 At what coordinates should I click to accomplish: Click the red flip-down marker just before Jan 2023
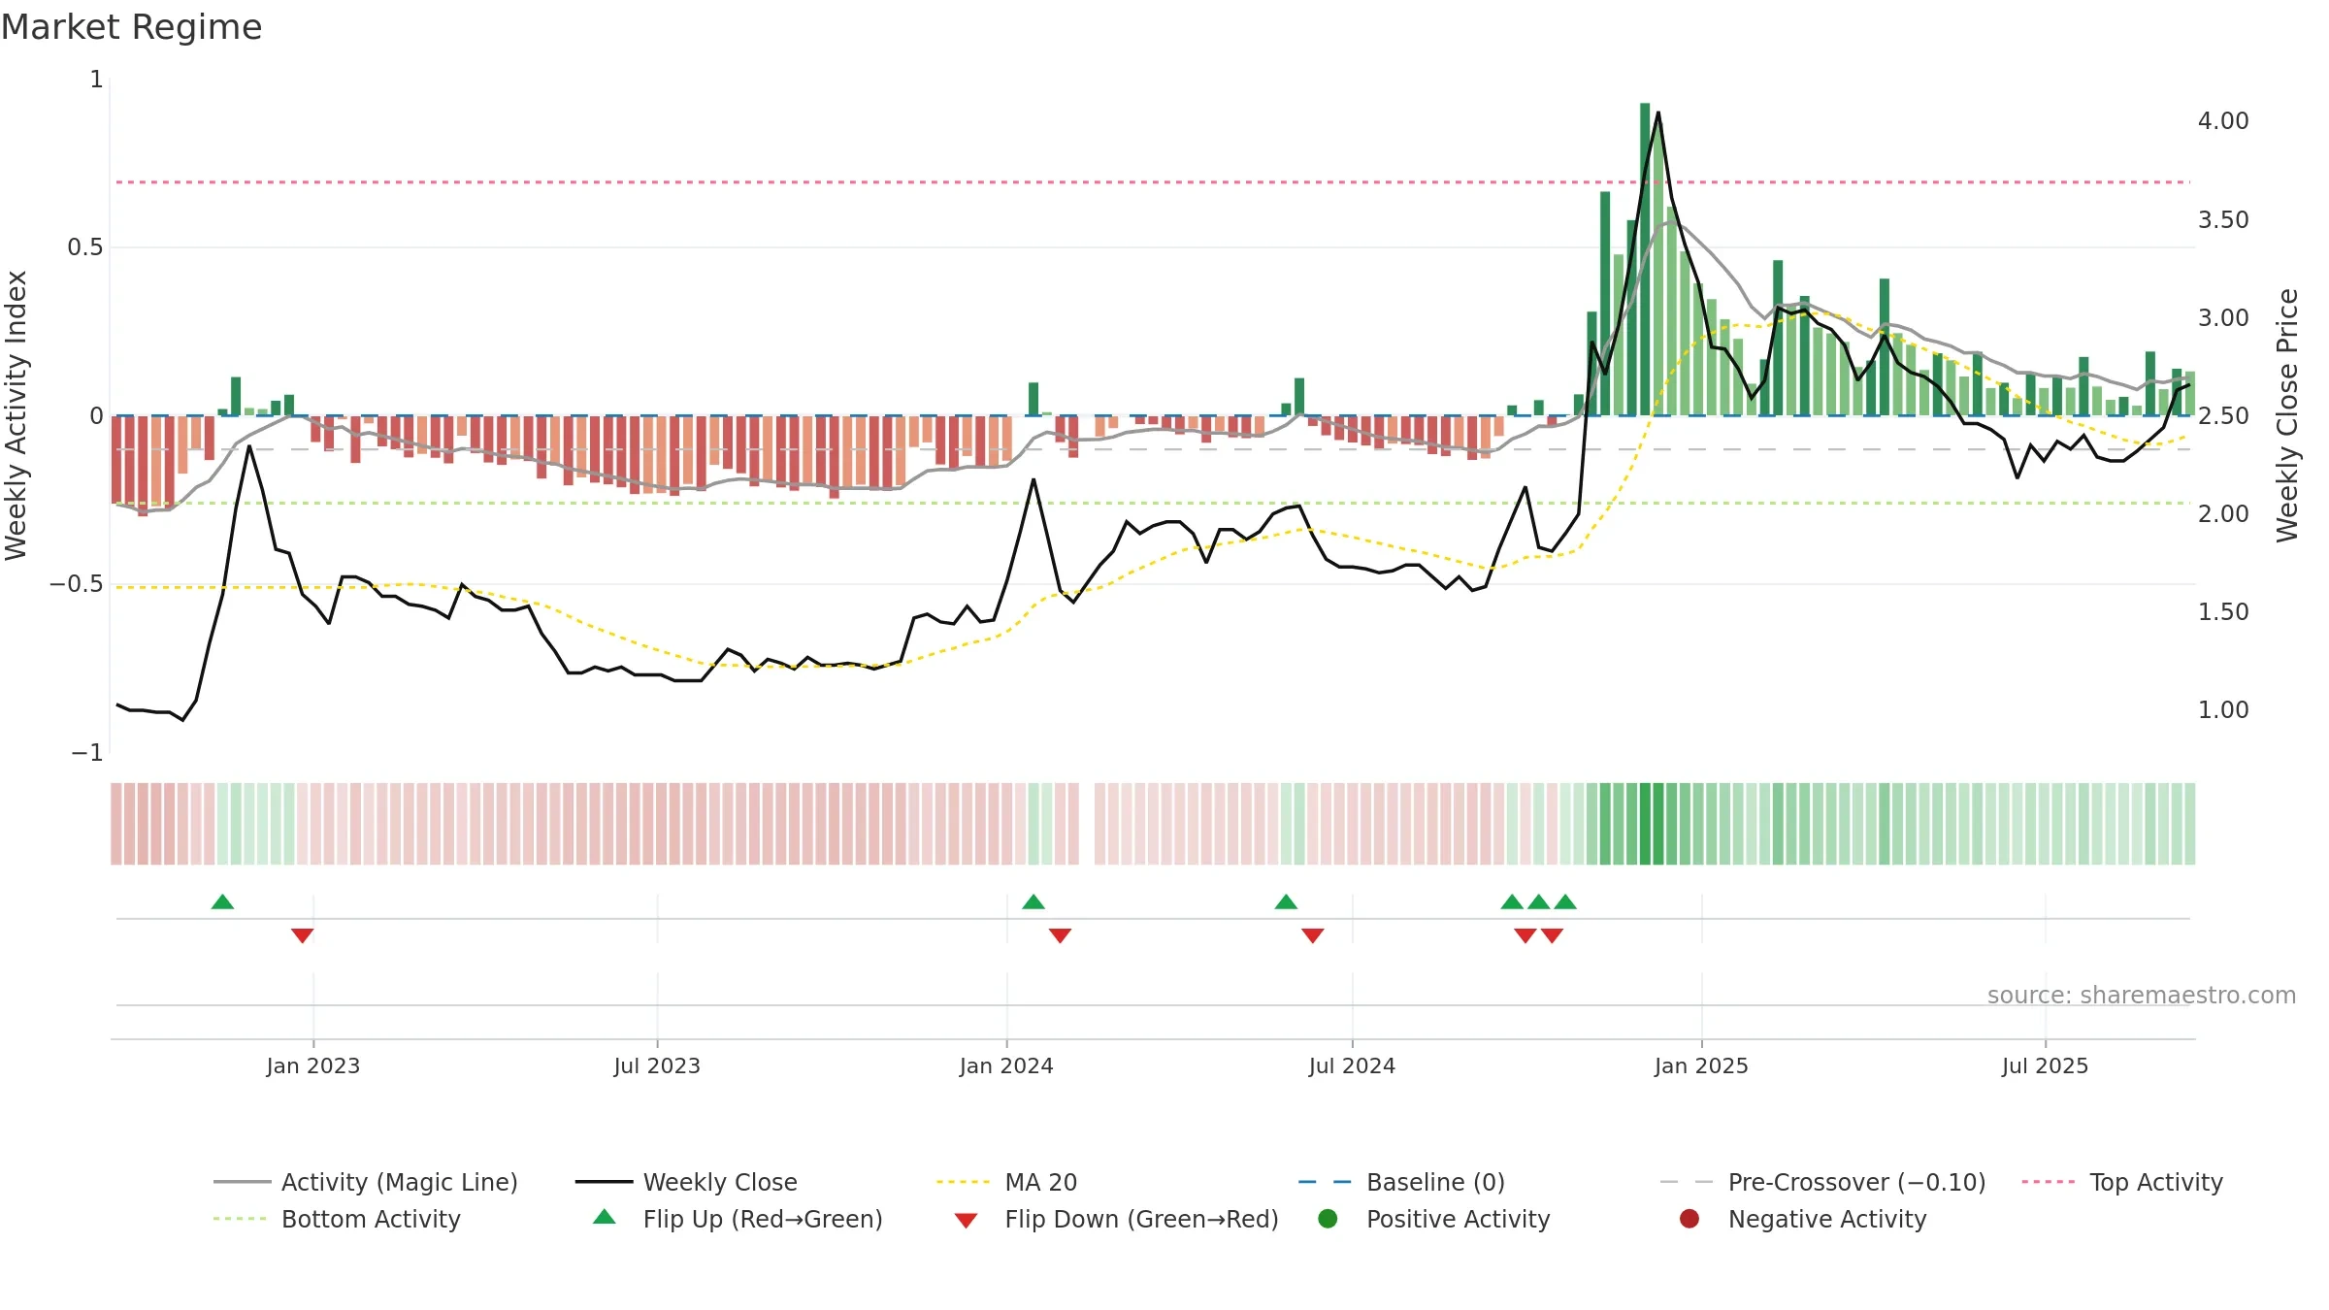[x=302, y=935]
